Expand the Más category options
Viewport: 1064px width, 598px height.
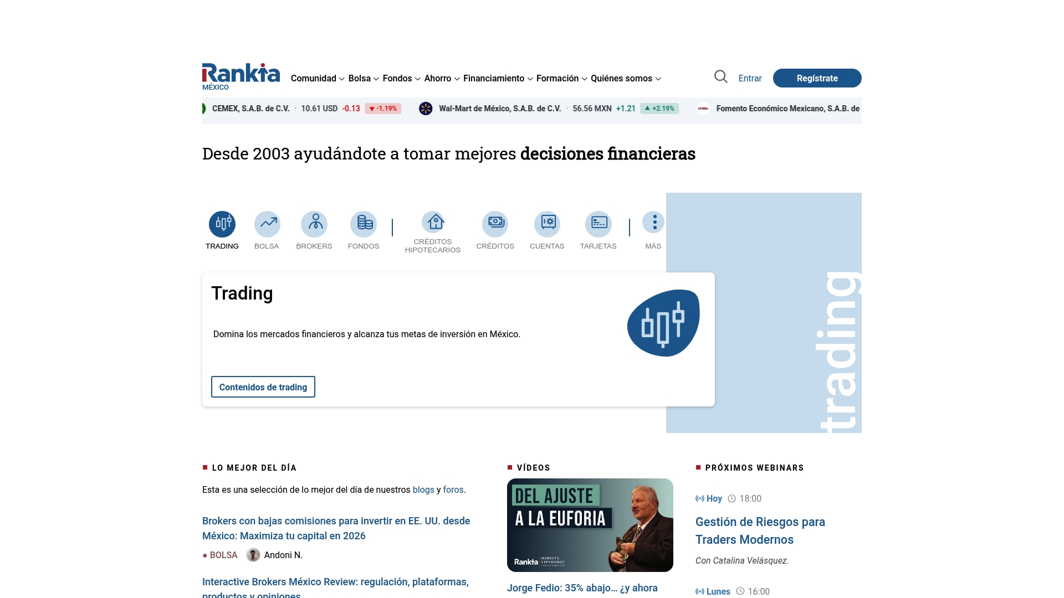653,221
